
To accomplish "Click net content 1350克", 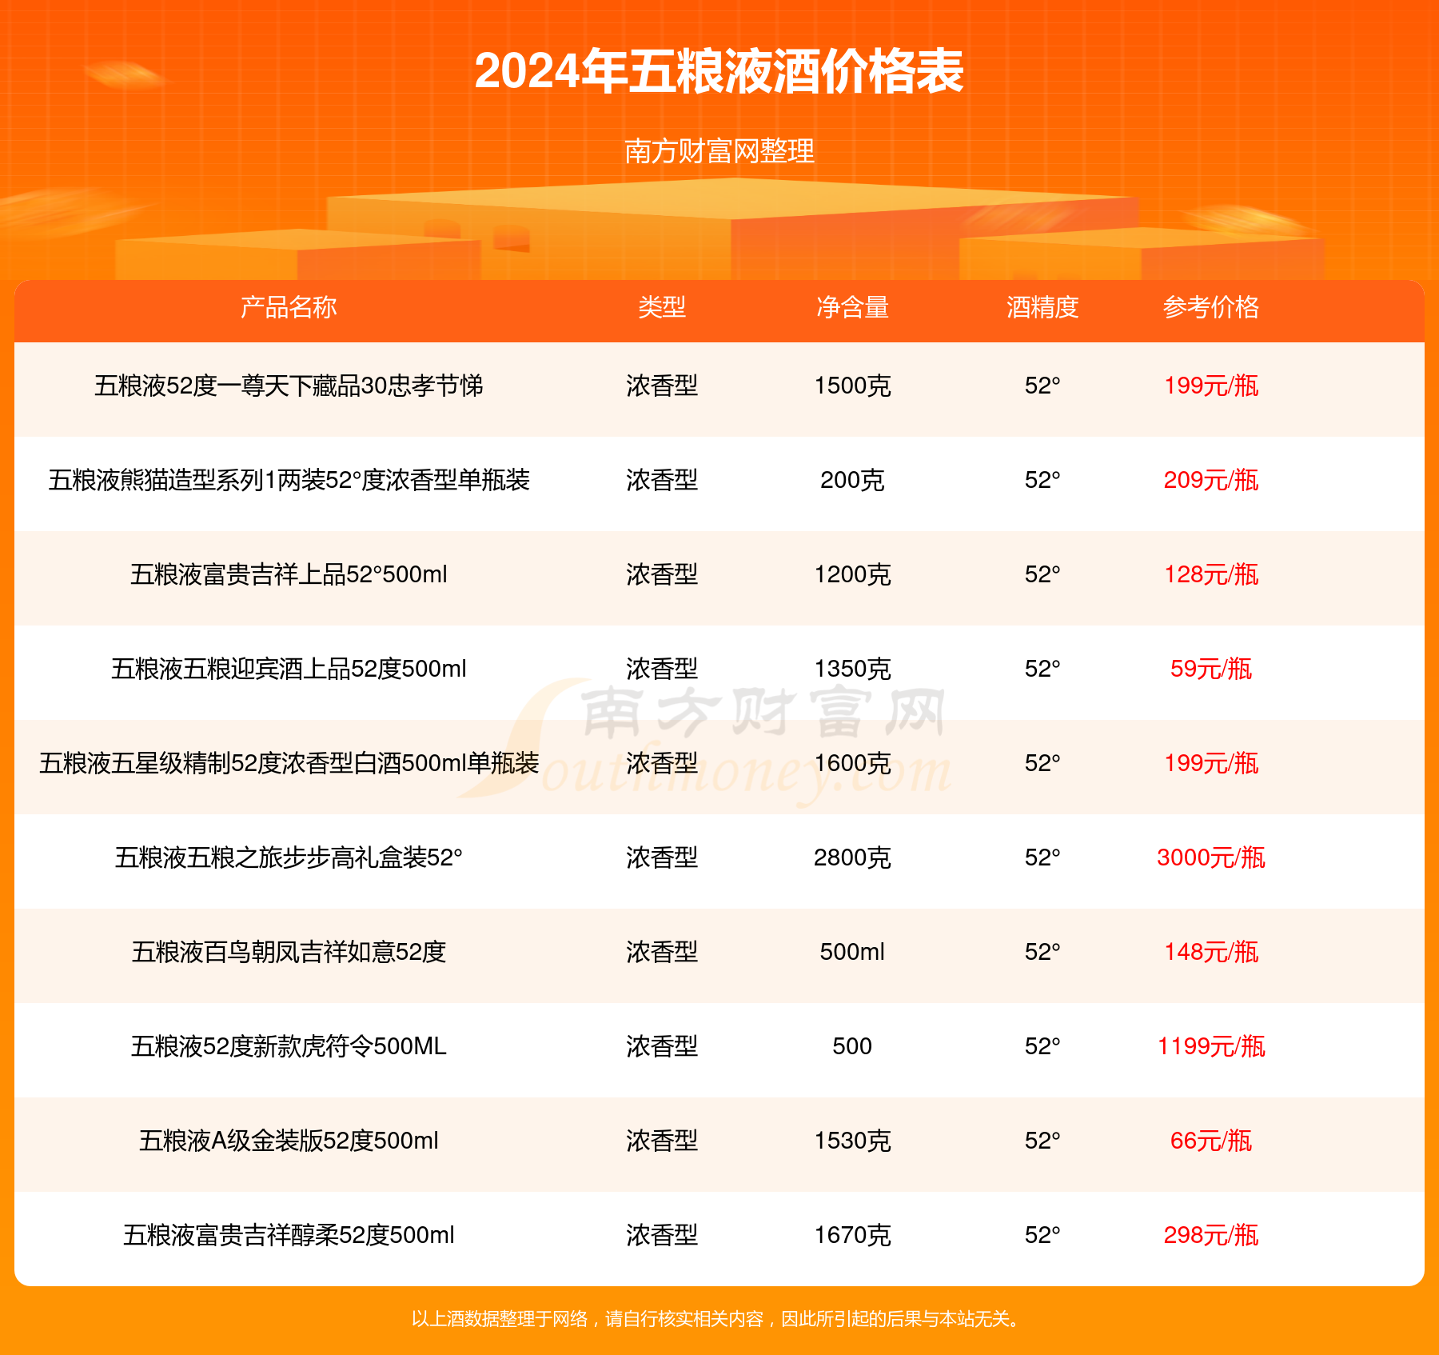I will point(852,669).
